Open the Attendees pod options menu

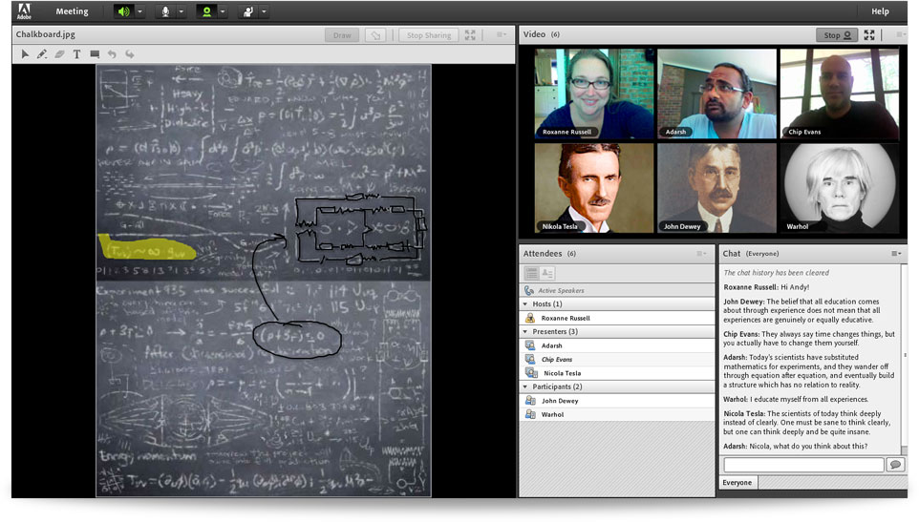point(701,254)
